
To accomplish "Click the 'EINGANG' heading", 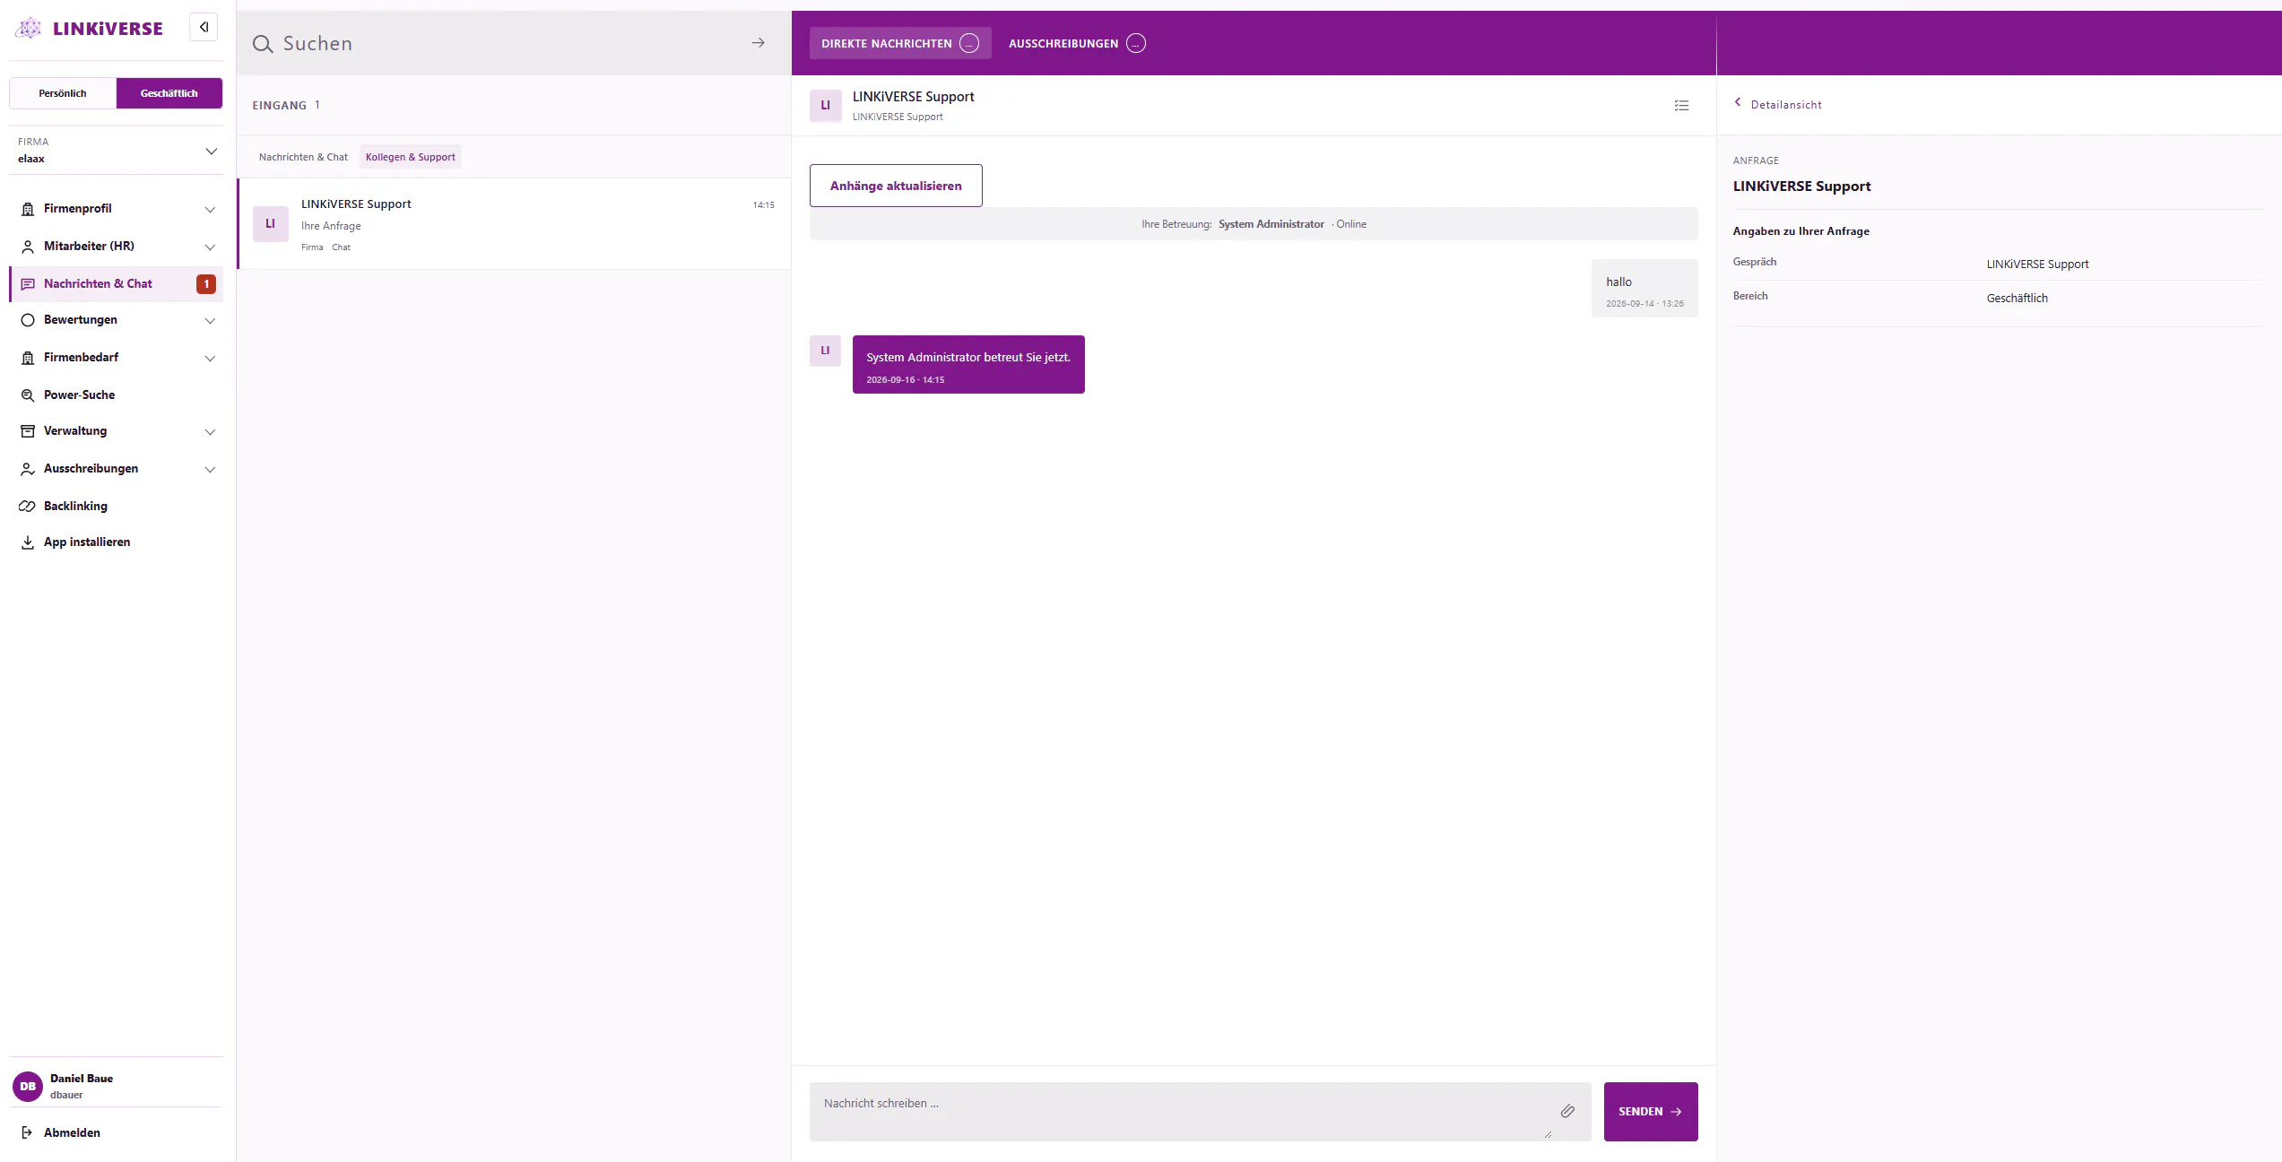I will coord(280,106).
